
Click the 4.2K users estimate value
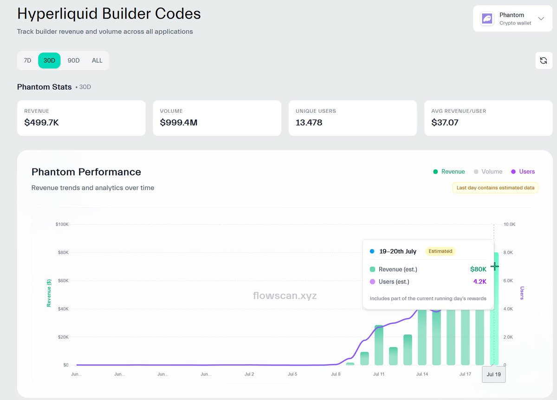[x=480, y=282]
